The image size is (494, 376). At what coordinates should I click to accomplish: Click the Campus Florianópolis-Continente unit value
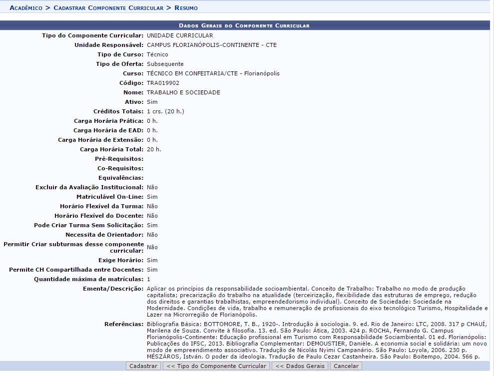point(211,45)
